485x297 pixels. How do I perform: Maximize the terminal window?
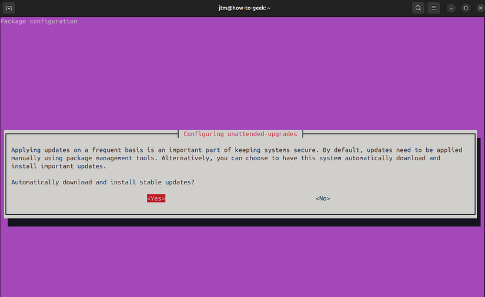click(x=466, y=8)
